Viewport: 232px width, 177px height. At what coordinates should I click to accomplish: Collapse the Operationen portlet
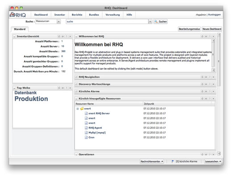76,155
